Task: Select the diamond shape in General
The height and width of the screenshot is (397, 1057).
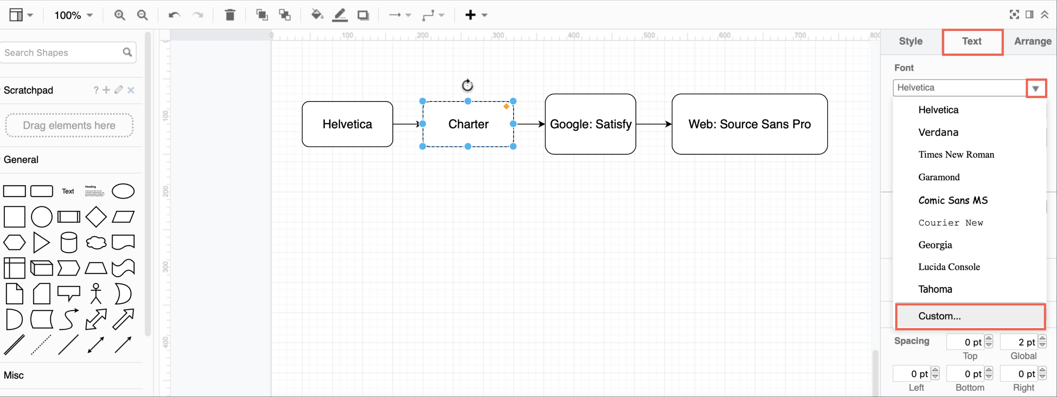Action: [x=96, y=217]
